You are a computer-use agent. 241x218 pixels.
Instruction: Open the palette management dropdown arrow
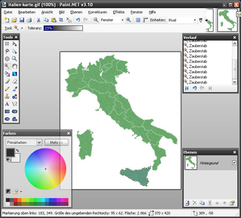click(21, 192)
